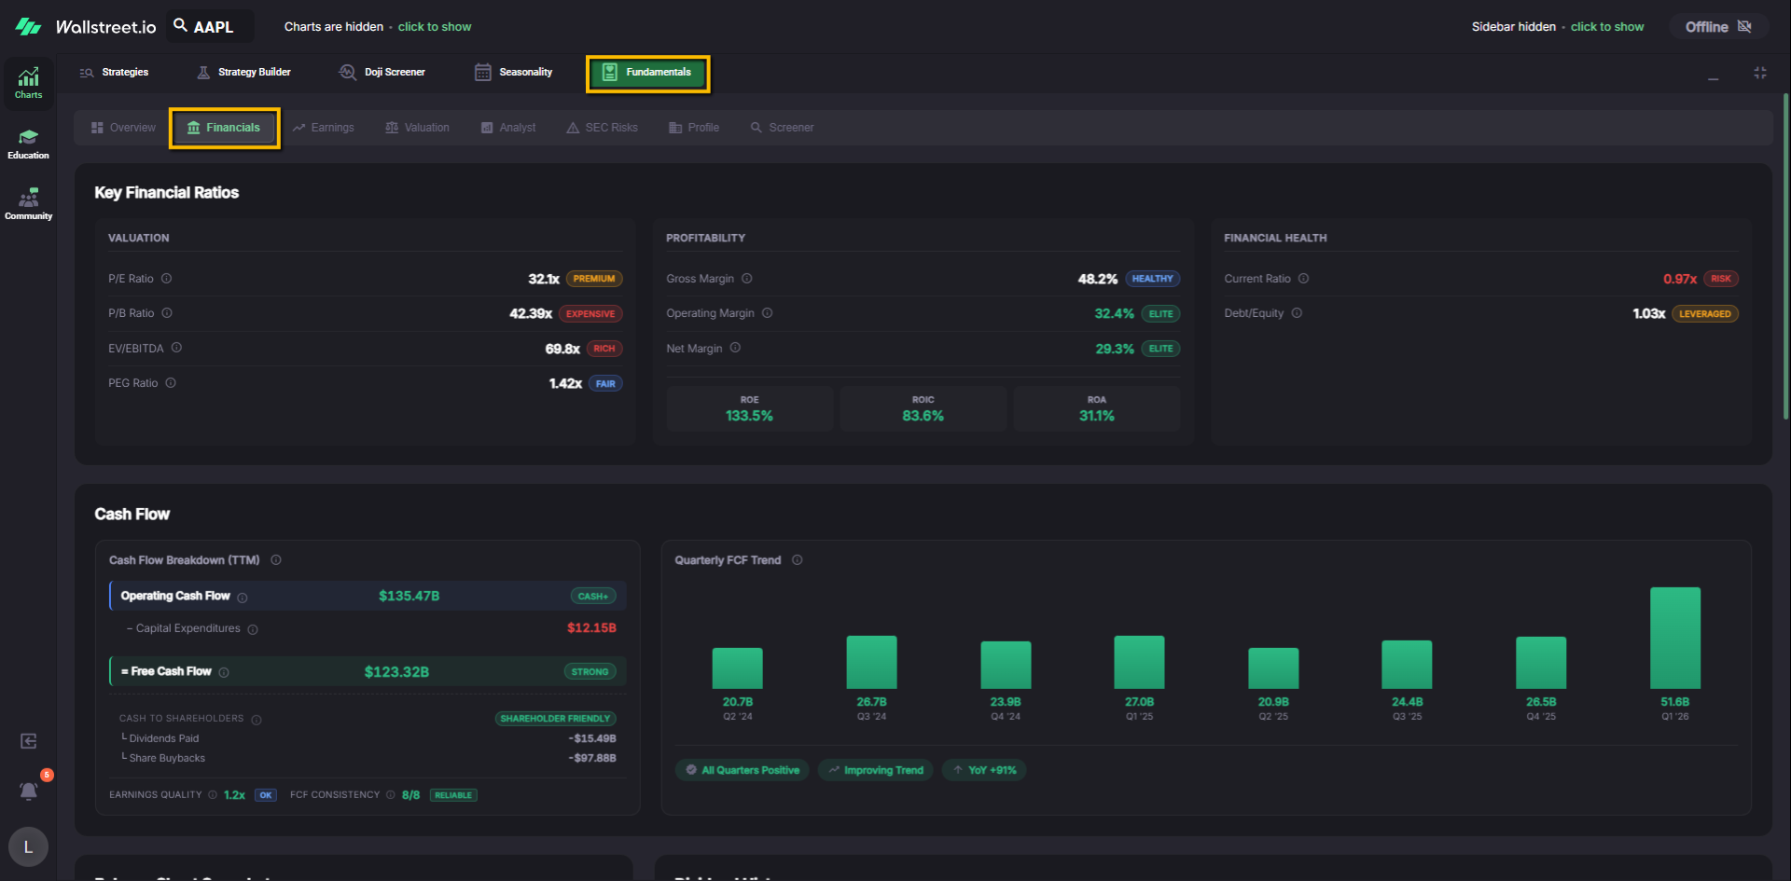Click the All Quarters Positive badge

tap(743, 770)
